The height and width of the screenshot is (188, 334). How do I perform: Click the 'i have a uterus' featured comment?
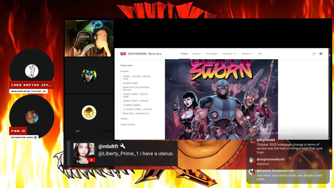pyautogui.click(x=136, y=154)
